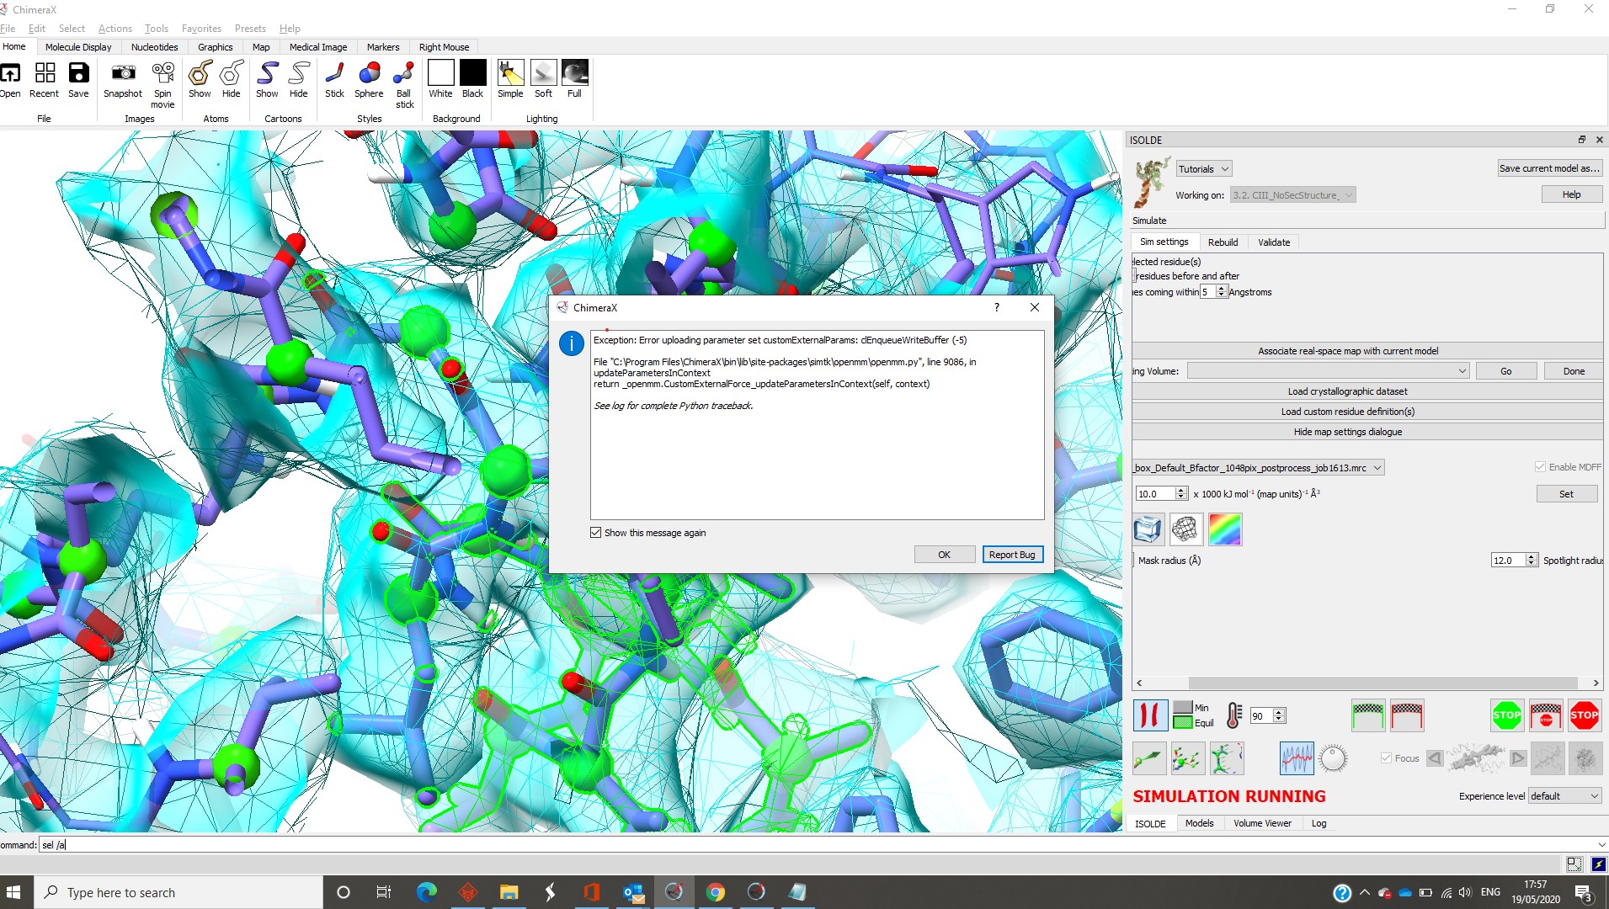Click the command line input field
Image resolution: width=1609 pixels, height=909 pixels.
[x=808, y=845]
